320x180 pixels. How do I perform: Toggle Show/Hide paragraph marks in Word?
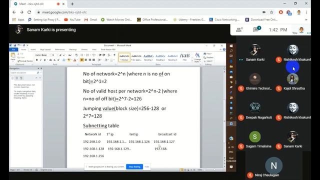[114, 55]
